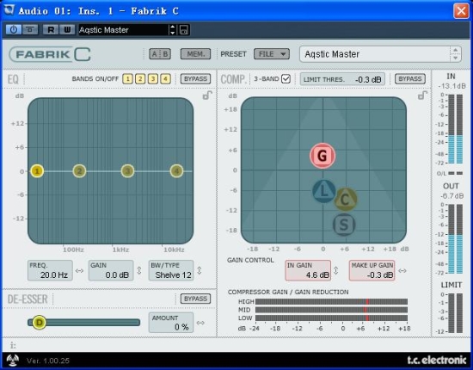The height and width of the screenshot is (370, 473).
Task: Click vertical arrows beside BW/TYPE
Action: 200,270
